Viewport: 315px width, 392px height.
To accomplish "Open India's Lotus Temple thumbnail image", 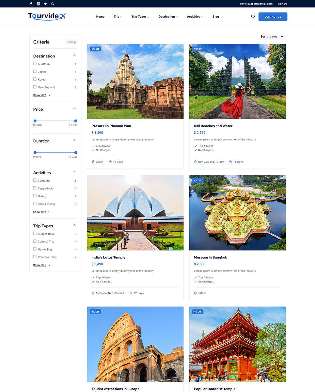I will pos(135,213).
